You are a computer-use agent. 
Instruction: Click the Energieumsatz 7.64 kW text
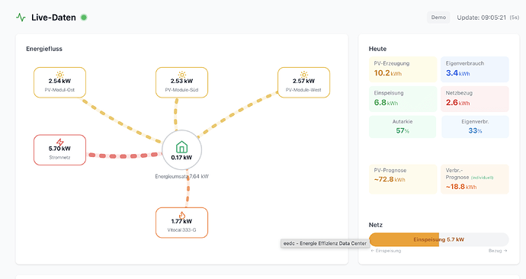pos(182,176)
